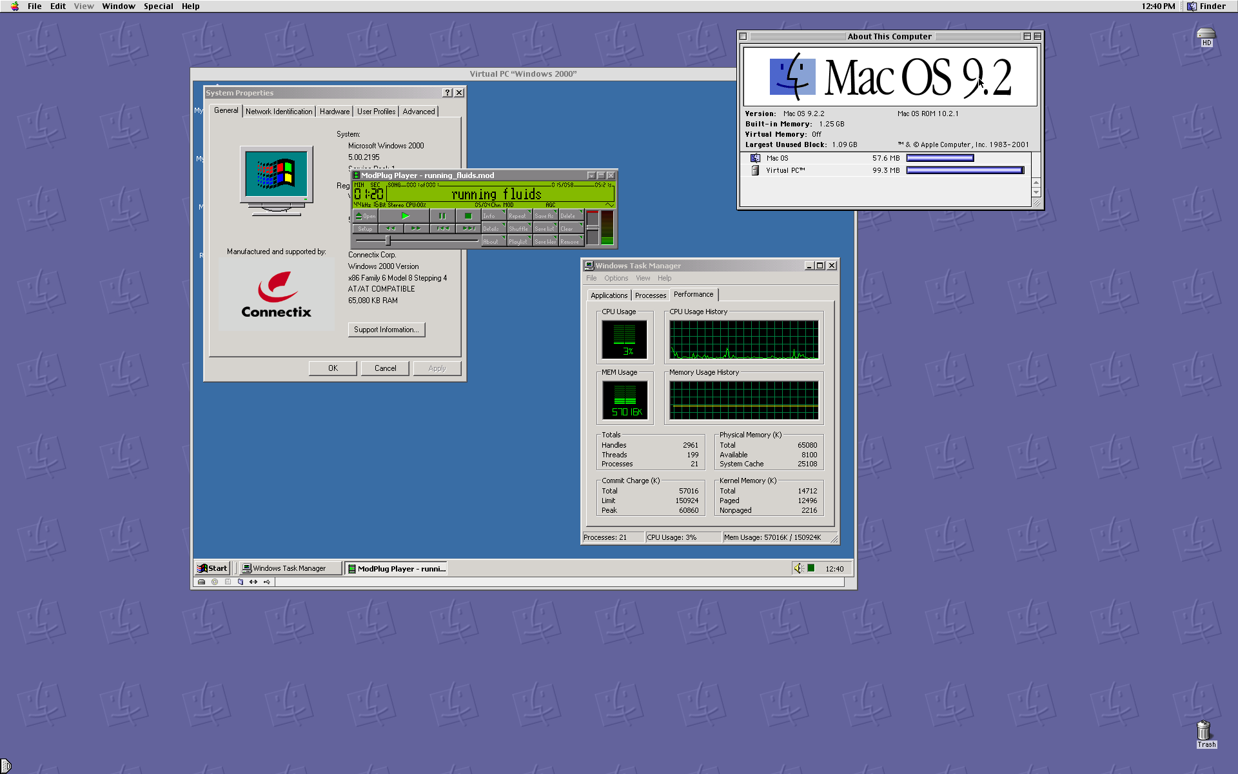Switch to the Processes tab

[x=650, y=295]
